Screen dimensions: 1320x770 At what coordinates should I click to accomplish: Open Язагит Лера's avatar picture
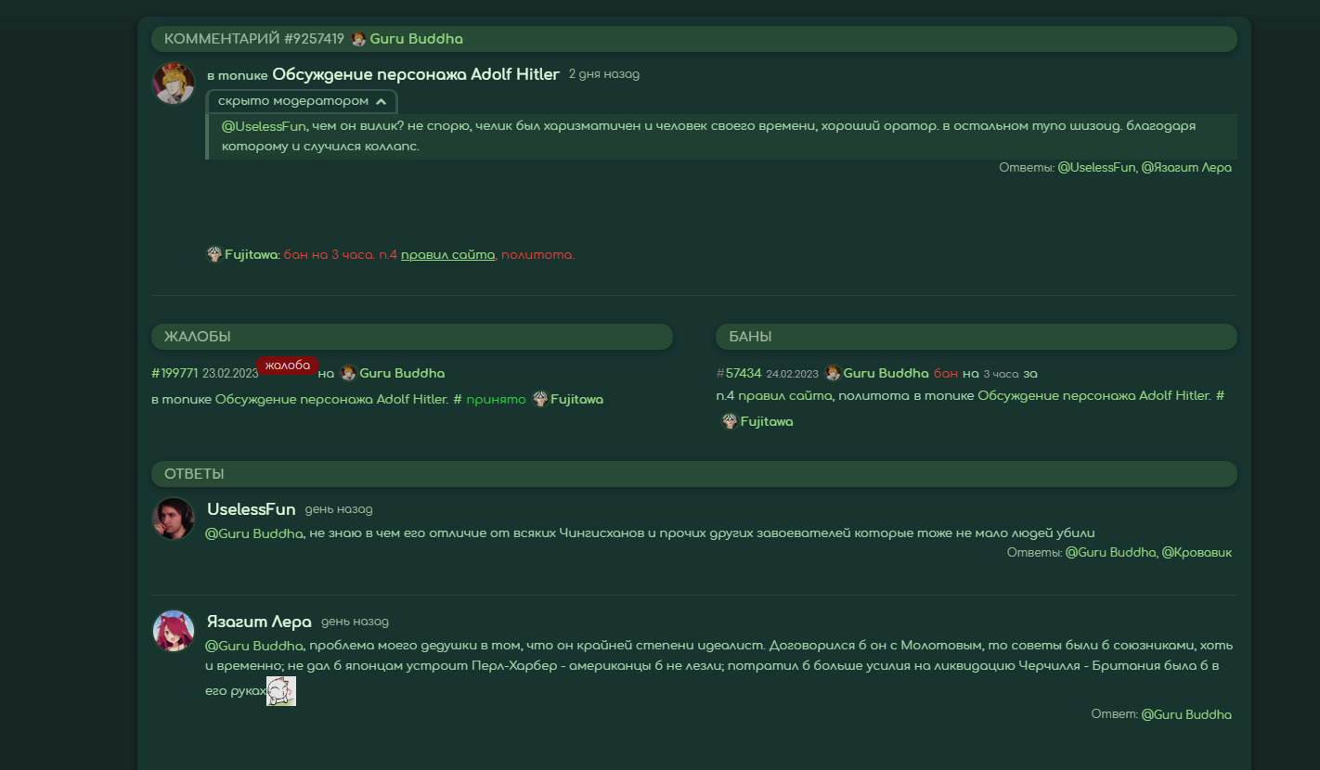coord(174,631)
